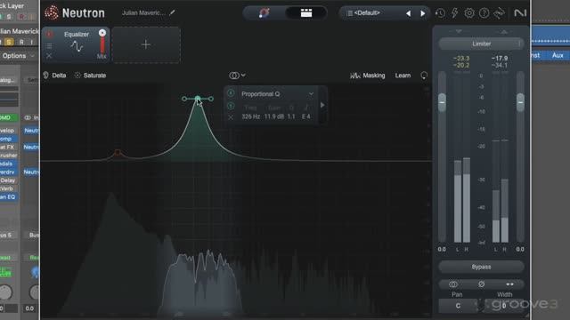Open the Limiter options menu dots
The width and height of the screenshot is (570, 320).
(519, 44)
